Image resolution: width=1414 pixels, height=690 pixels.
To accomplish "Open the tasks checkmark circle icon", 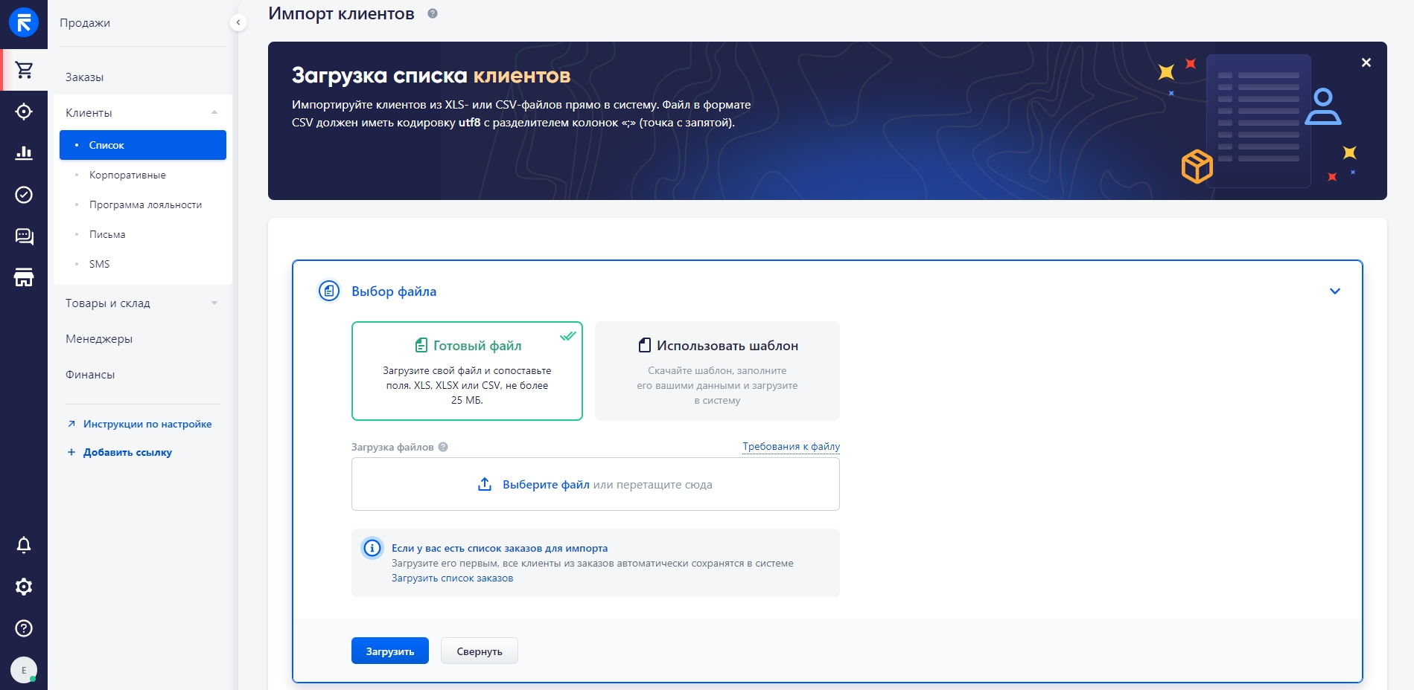I will click(x=24, y=195).
